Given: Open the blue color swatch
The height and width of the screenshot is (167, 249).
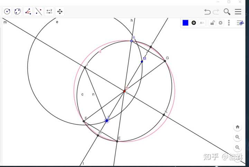Looking at the screenshot, I should pos(185,23).
